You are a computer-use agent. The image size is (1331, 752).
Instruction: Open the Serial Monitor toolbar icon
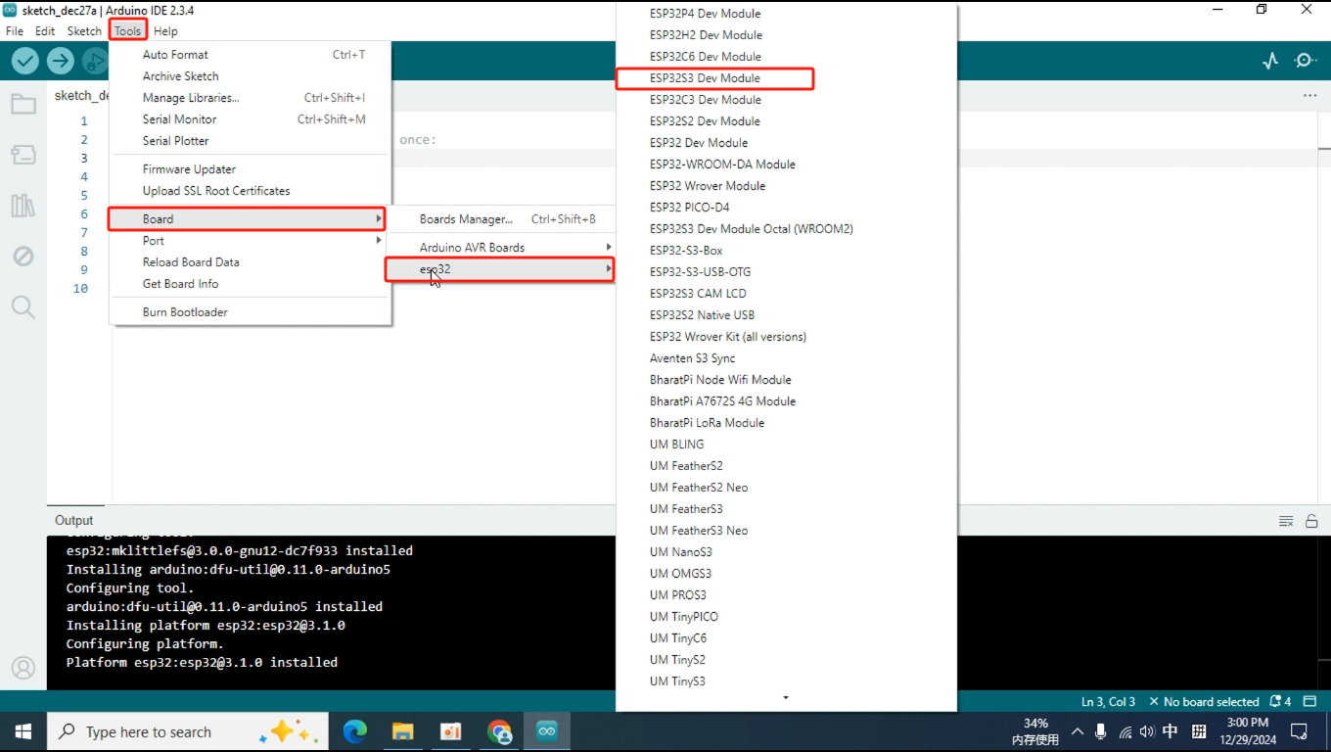click(1306, 61)
